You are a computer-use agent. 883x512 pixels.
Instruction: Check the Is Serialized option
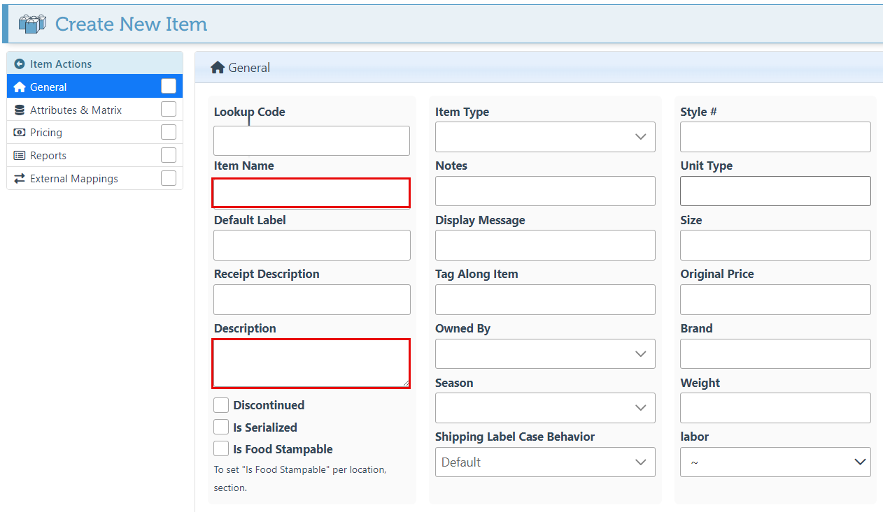221,427
